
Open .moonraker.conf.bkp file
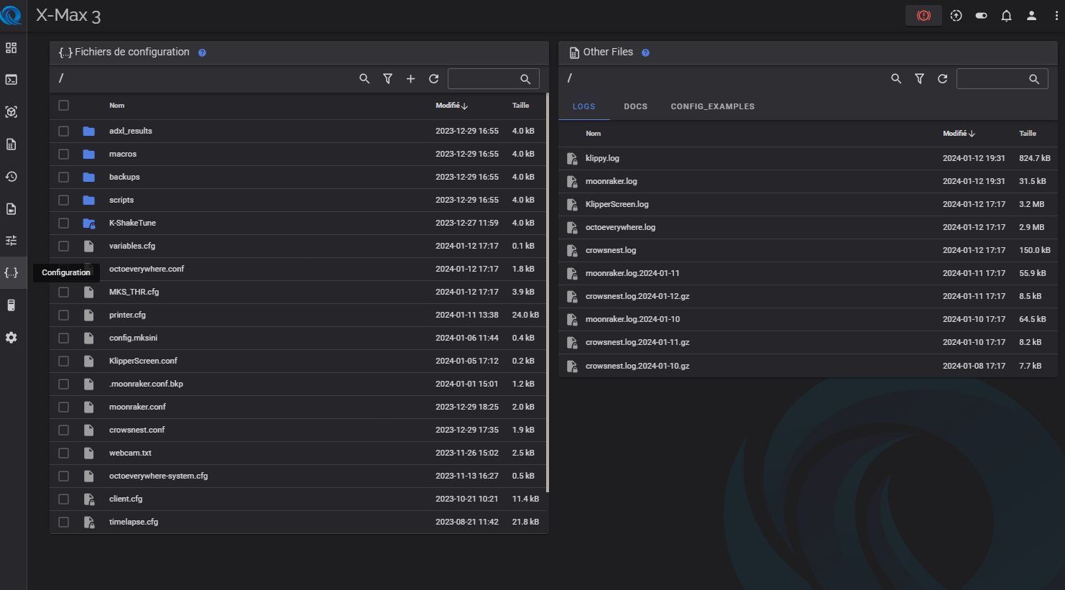click(146, 384)
